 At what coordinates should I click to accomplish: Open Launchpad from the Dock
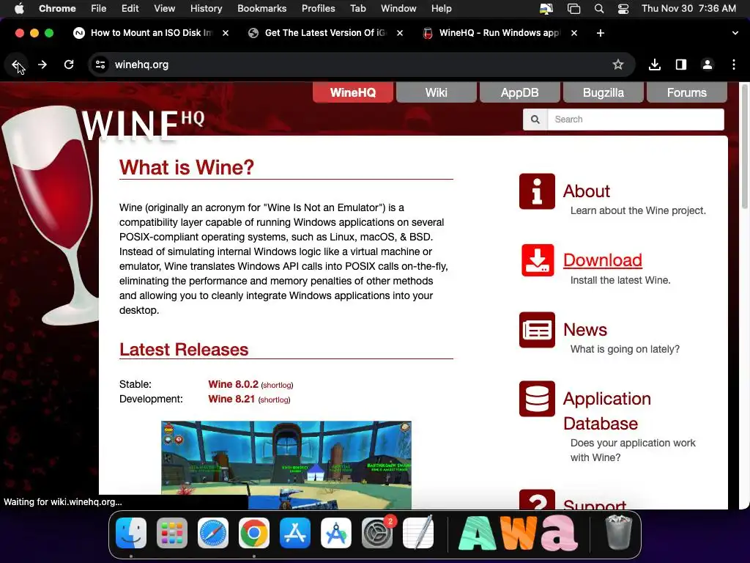pyautogui.click(x=172, y=533)
